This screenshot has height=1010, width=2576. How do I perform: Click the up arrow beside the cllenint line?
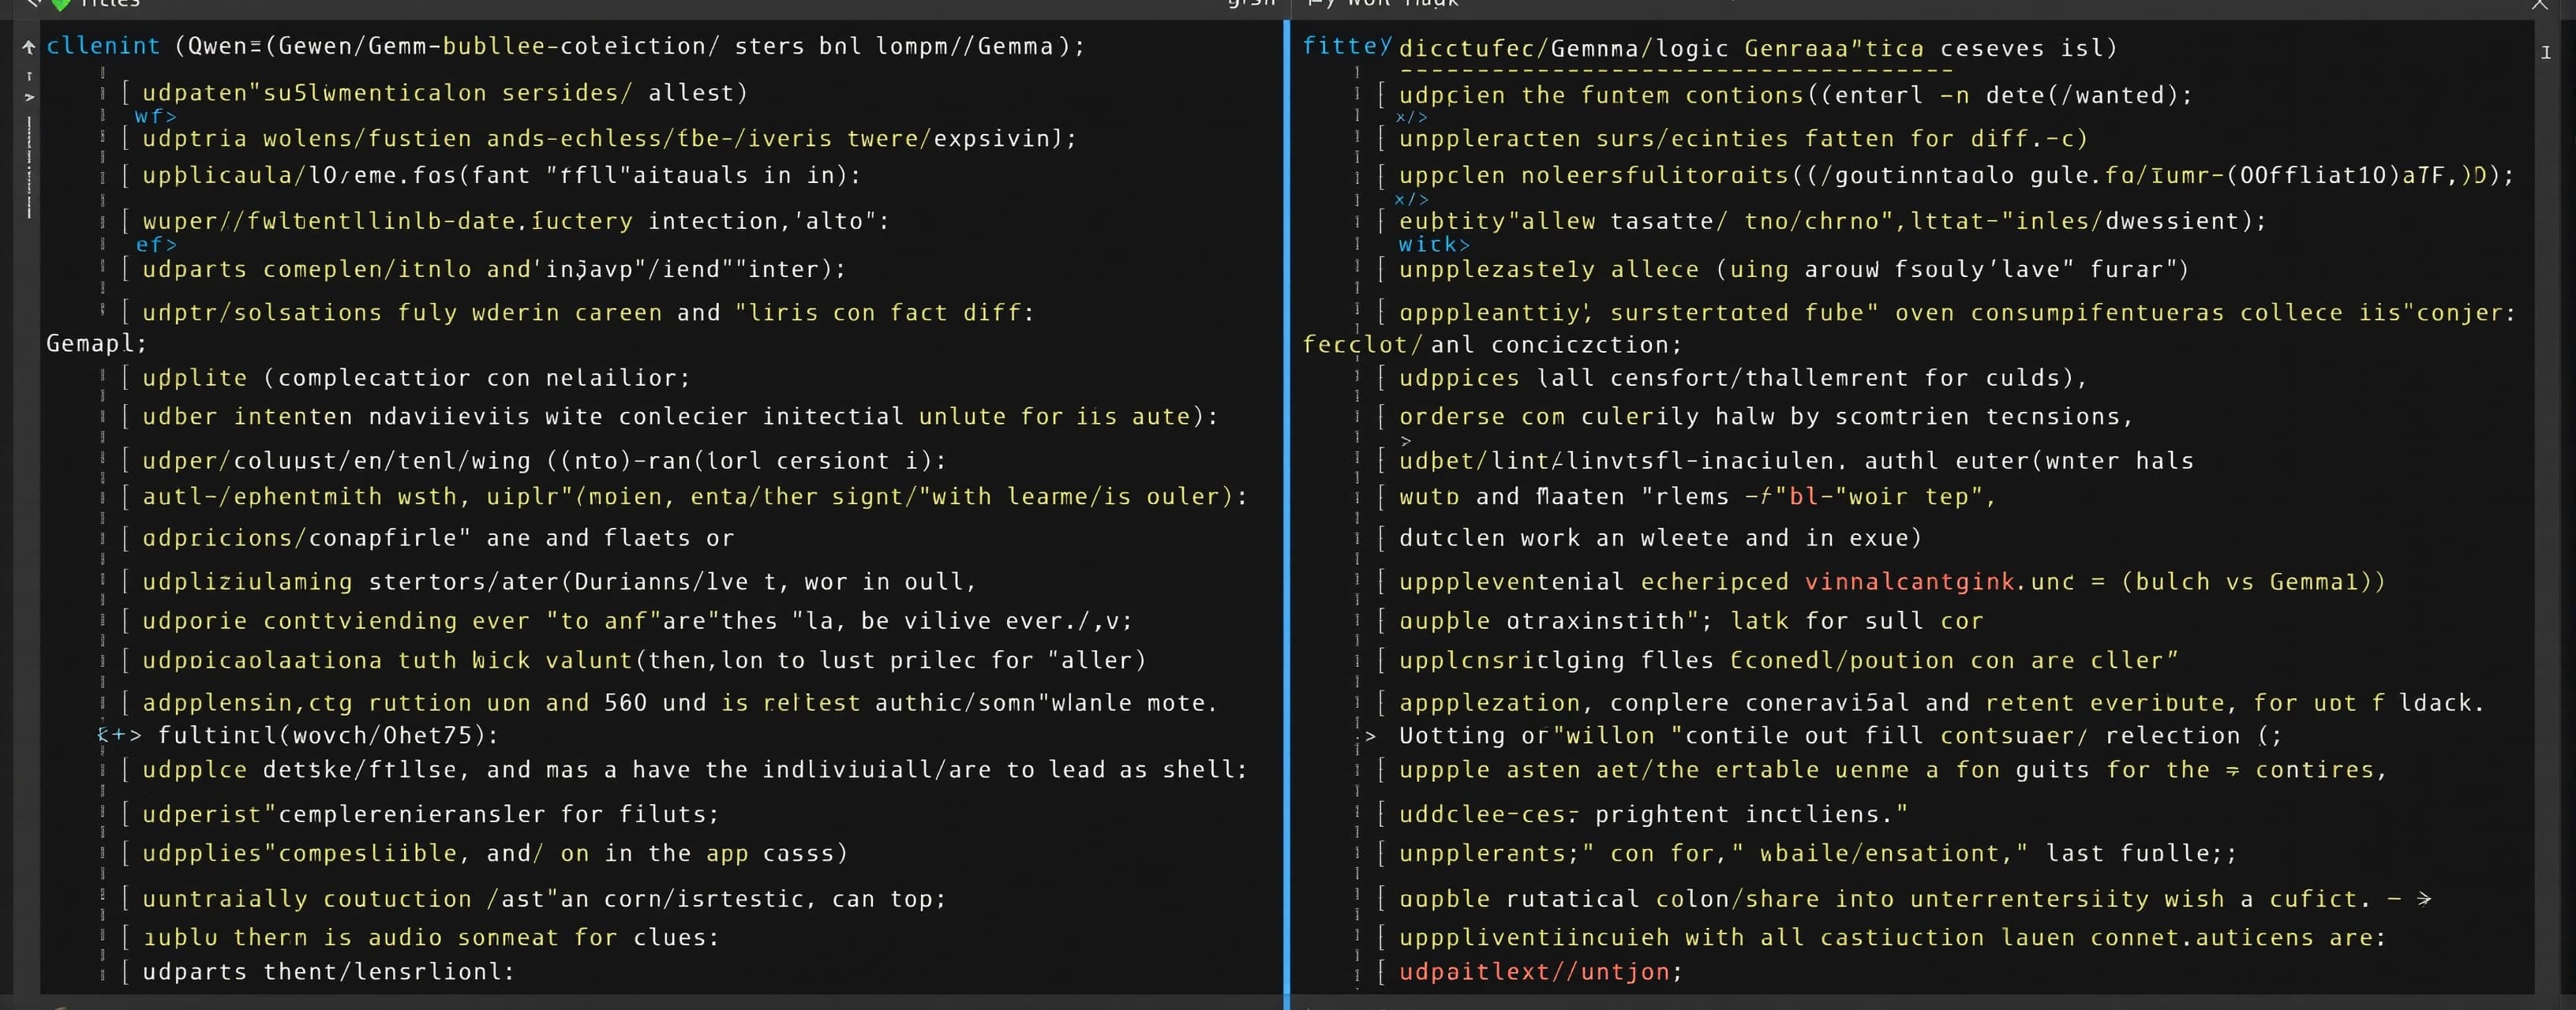(x=28, y=47)
